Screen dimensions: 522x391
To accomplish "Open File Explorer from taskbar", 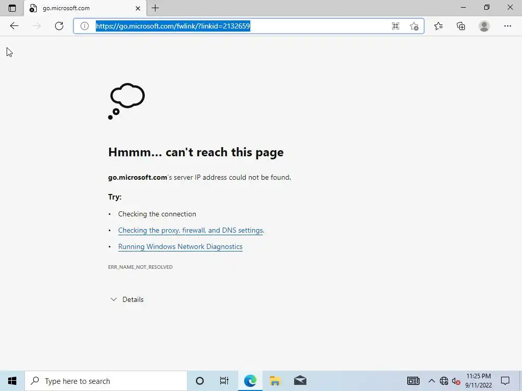I will pos(275,381).
